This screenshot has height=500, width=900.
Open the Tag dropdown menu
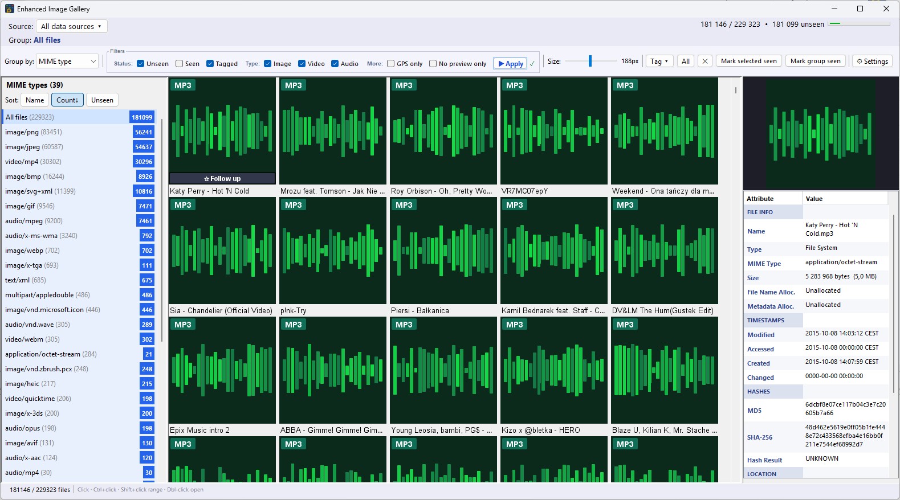(x=659, y=62)
